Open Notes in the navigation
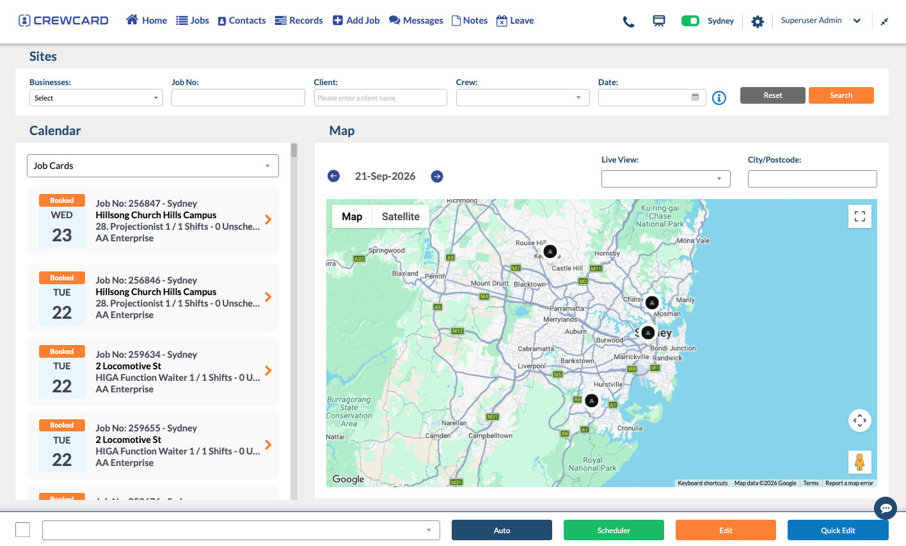 pos(470,20)
